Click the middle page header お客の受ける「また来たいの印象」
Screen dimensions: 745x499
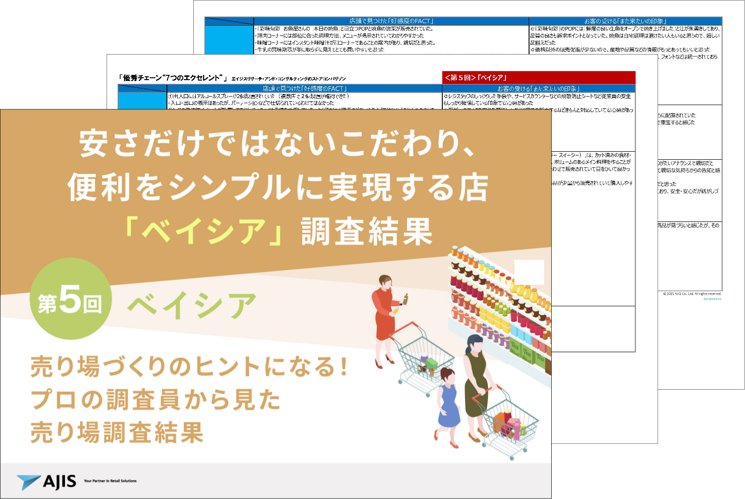539,89
